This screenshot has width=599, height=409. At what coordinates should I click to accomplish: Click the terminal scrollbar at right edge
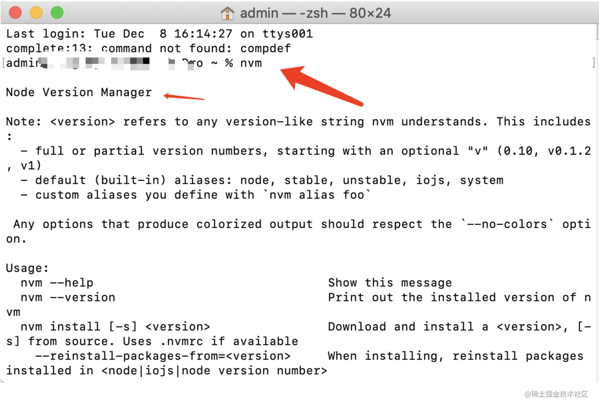[597, 203]
